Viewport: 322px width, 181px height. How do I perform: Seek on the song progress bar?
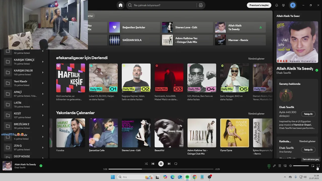click(x=161, y=169)
